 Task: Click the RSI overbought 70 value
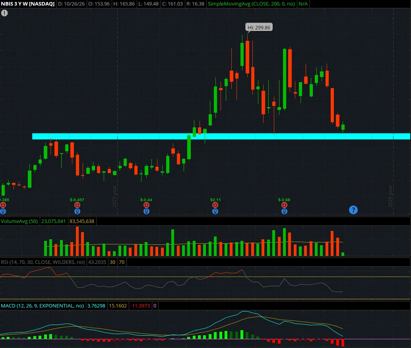(x=122, y=262)
